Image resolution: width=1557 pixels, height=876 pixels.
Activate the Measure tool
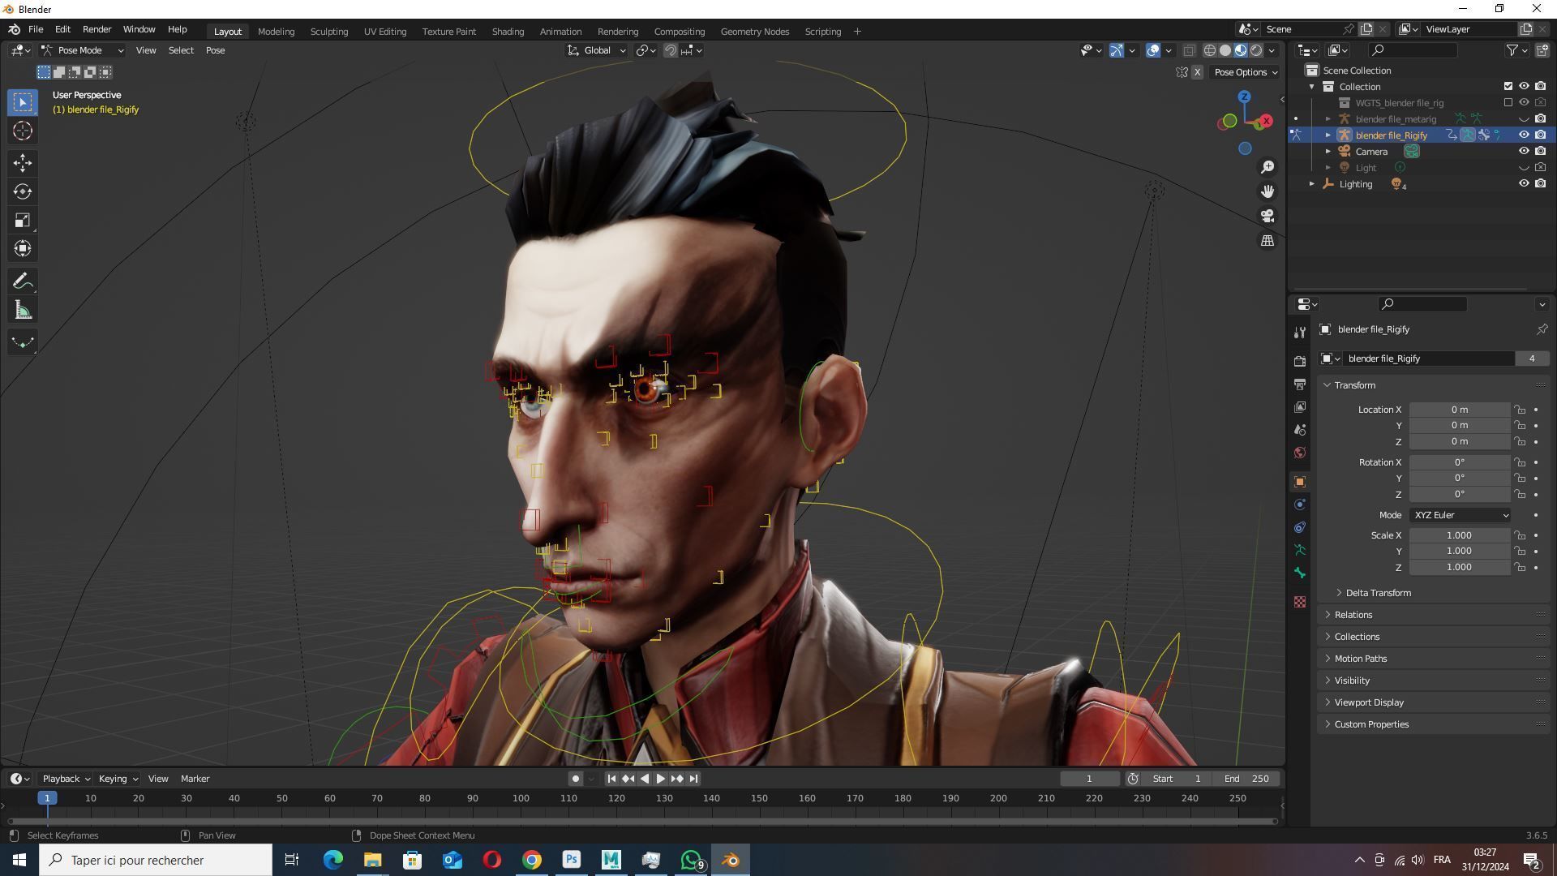(23, 311)
